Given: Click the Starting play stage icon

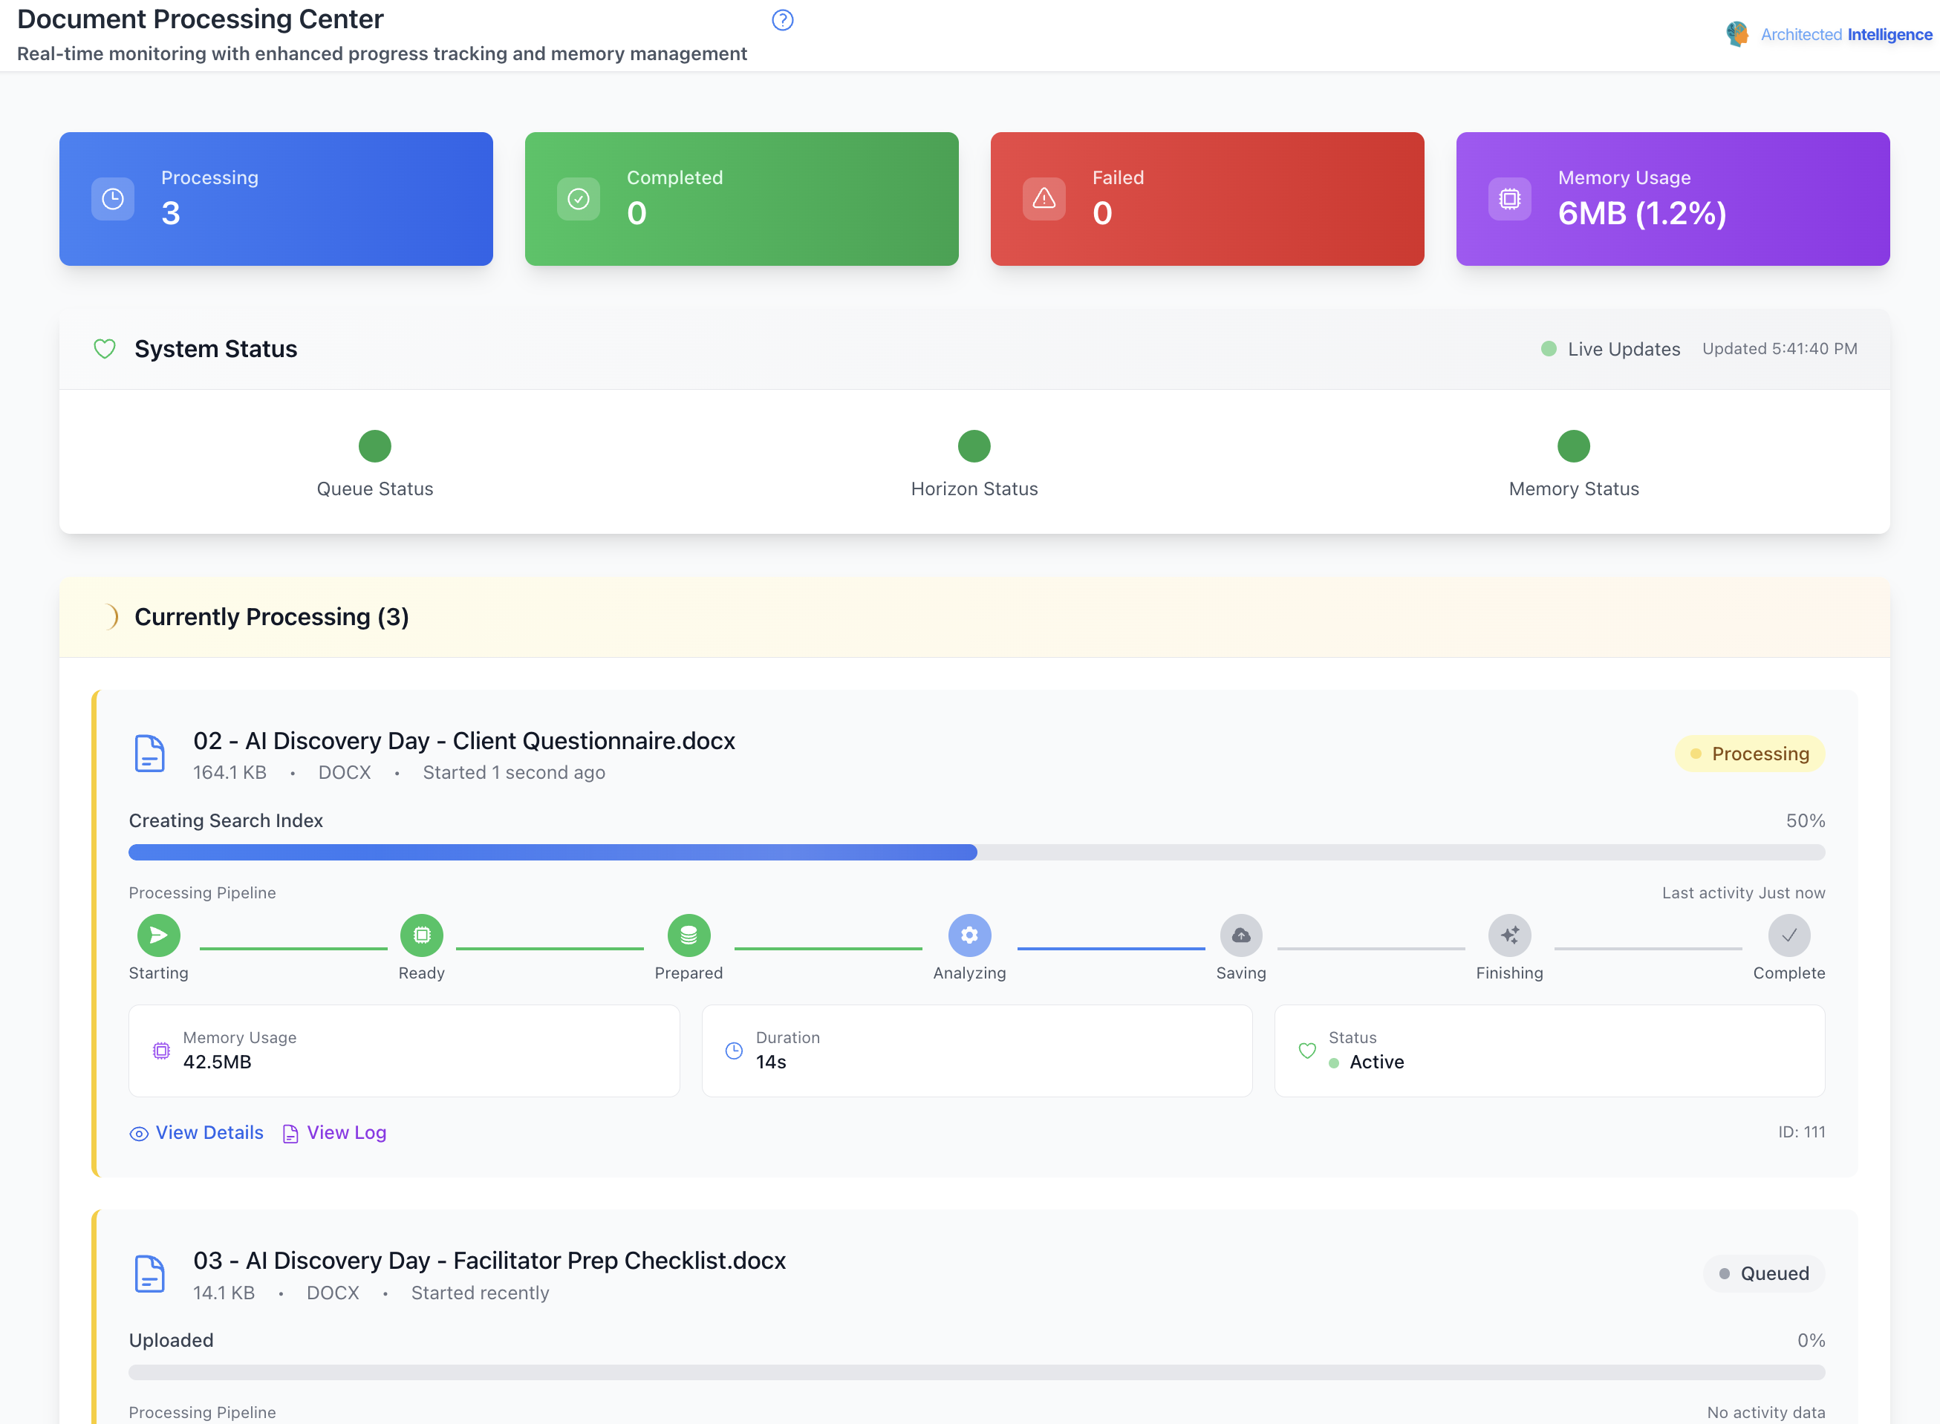Looking at the screenshot, I should pyautogui.click(x=159, y=935).
